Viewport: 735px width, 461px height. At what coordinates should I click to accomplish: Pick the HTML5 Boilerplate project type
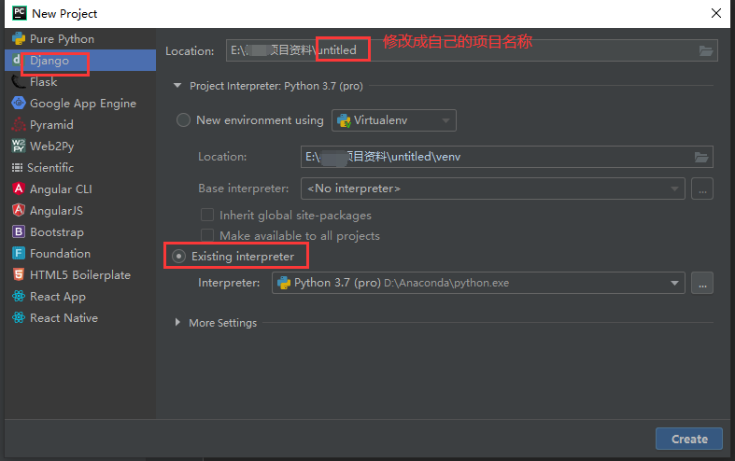(80, 275)
